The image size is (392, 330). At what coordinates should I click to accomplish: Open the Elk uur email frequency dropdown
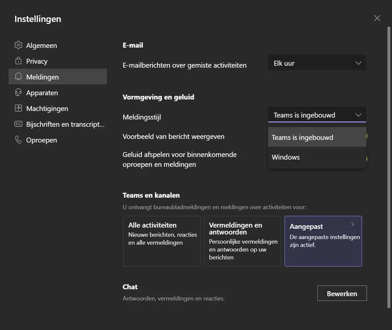(317, 63)
